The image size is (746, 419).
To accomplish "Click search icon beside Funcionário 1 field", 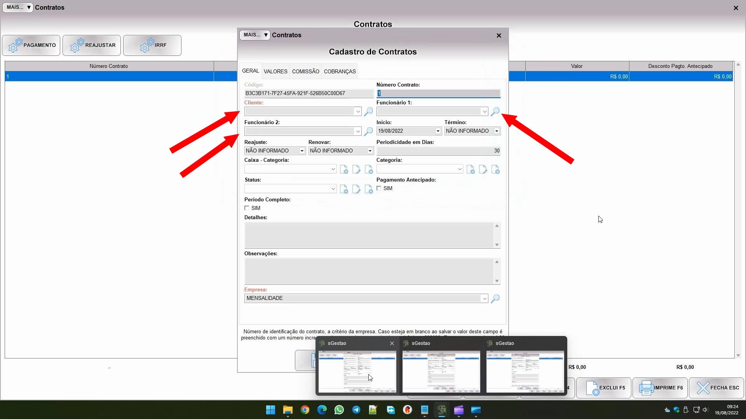I will coord(495,112).
